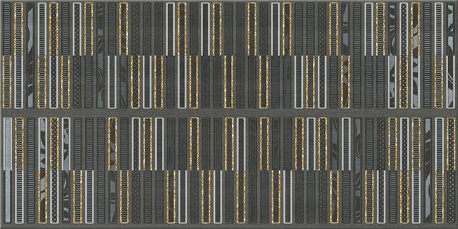Click the gold glitter bar at the far left edge
Screen dimensions: 458x229
tap(7, 82)
